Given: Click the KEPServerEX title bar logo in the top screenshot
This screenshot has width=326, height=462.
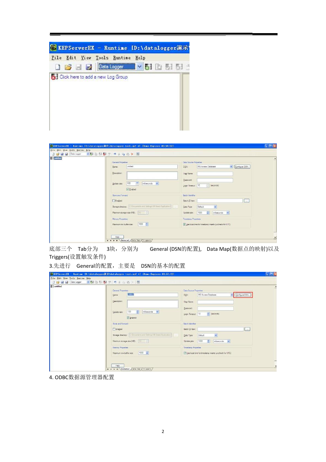Looking at the screenshot, I should [53, 48].
